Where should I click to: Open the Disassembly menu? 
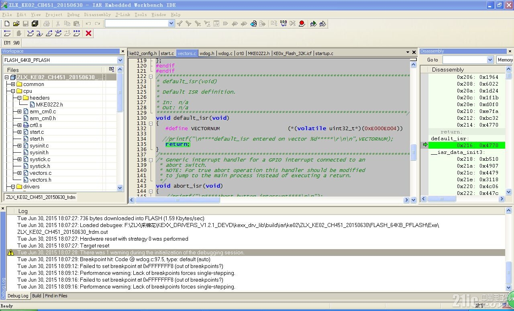(97, 14)
